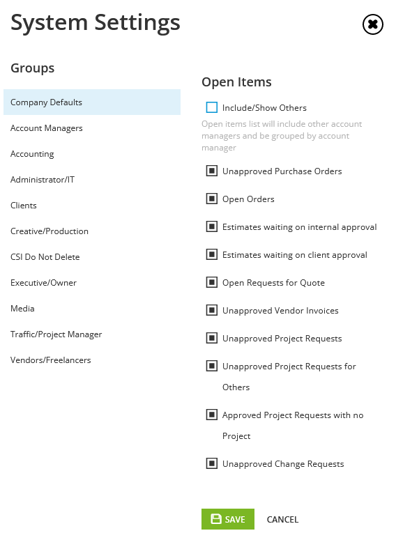Uncheck Estimates waiting on internal approval
Screen dimensions: 396x540
pos(212,226)
